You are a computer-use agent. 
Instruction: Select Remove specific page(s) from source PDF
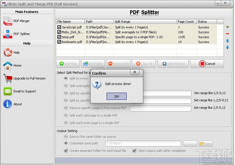tap(66, 108)
